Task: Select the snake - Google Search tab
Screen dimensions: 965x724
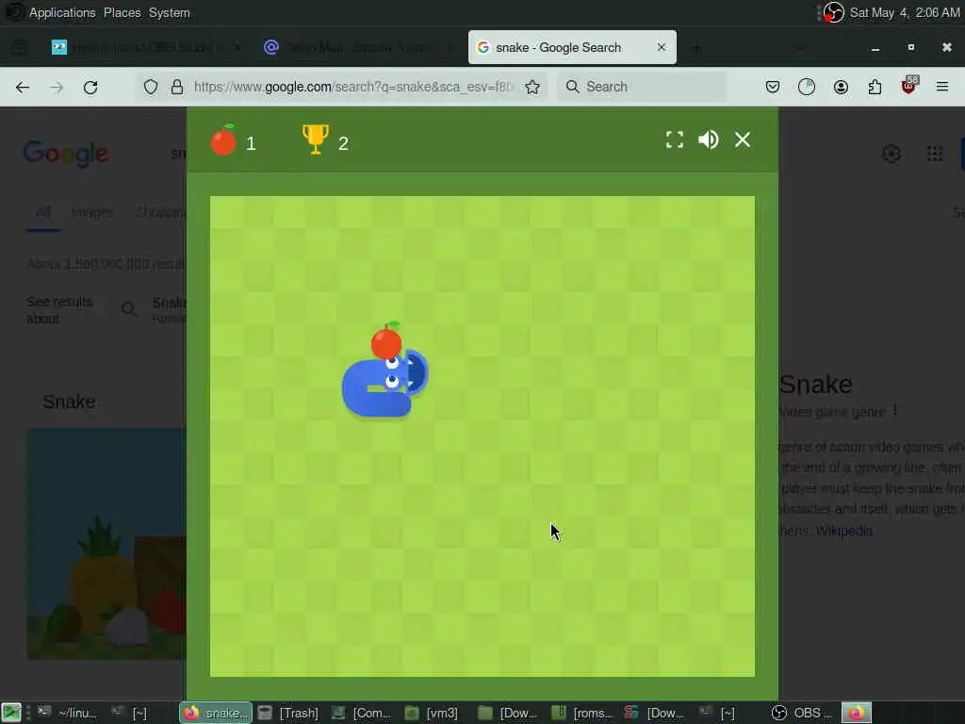Action: click(572, 47)
